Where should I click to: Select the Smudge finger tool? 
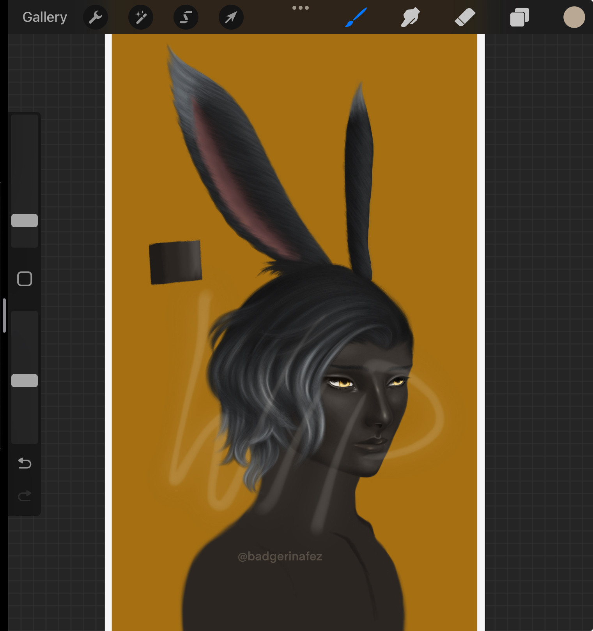pyautogui.click(x=411, y=17)
